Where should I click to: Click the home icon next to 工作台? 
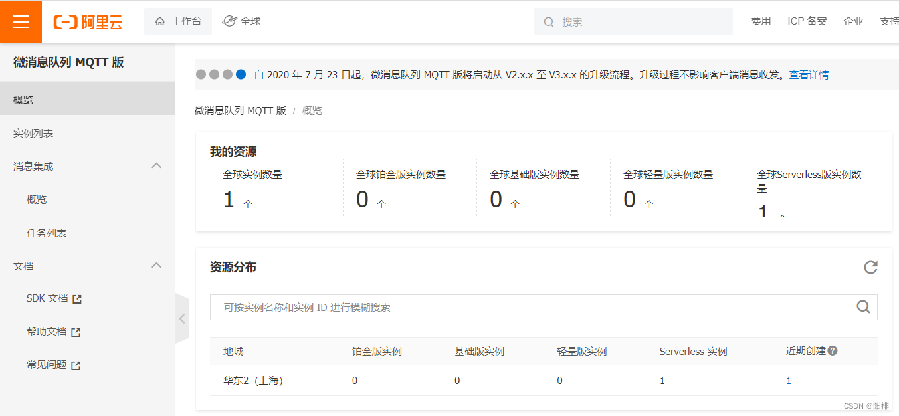(x=159, y=21)
